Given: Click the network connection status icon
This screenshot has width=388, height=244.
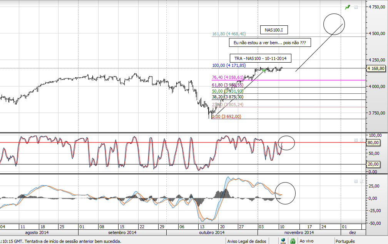Looking at the screenshot, I should tap(284, 241).
